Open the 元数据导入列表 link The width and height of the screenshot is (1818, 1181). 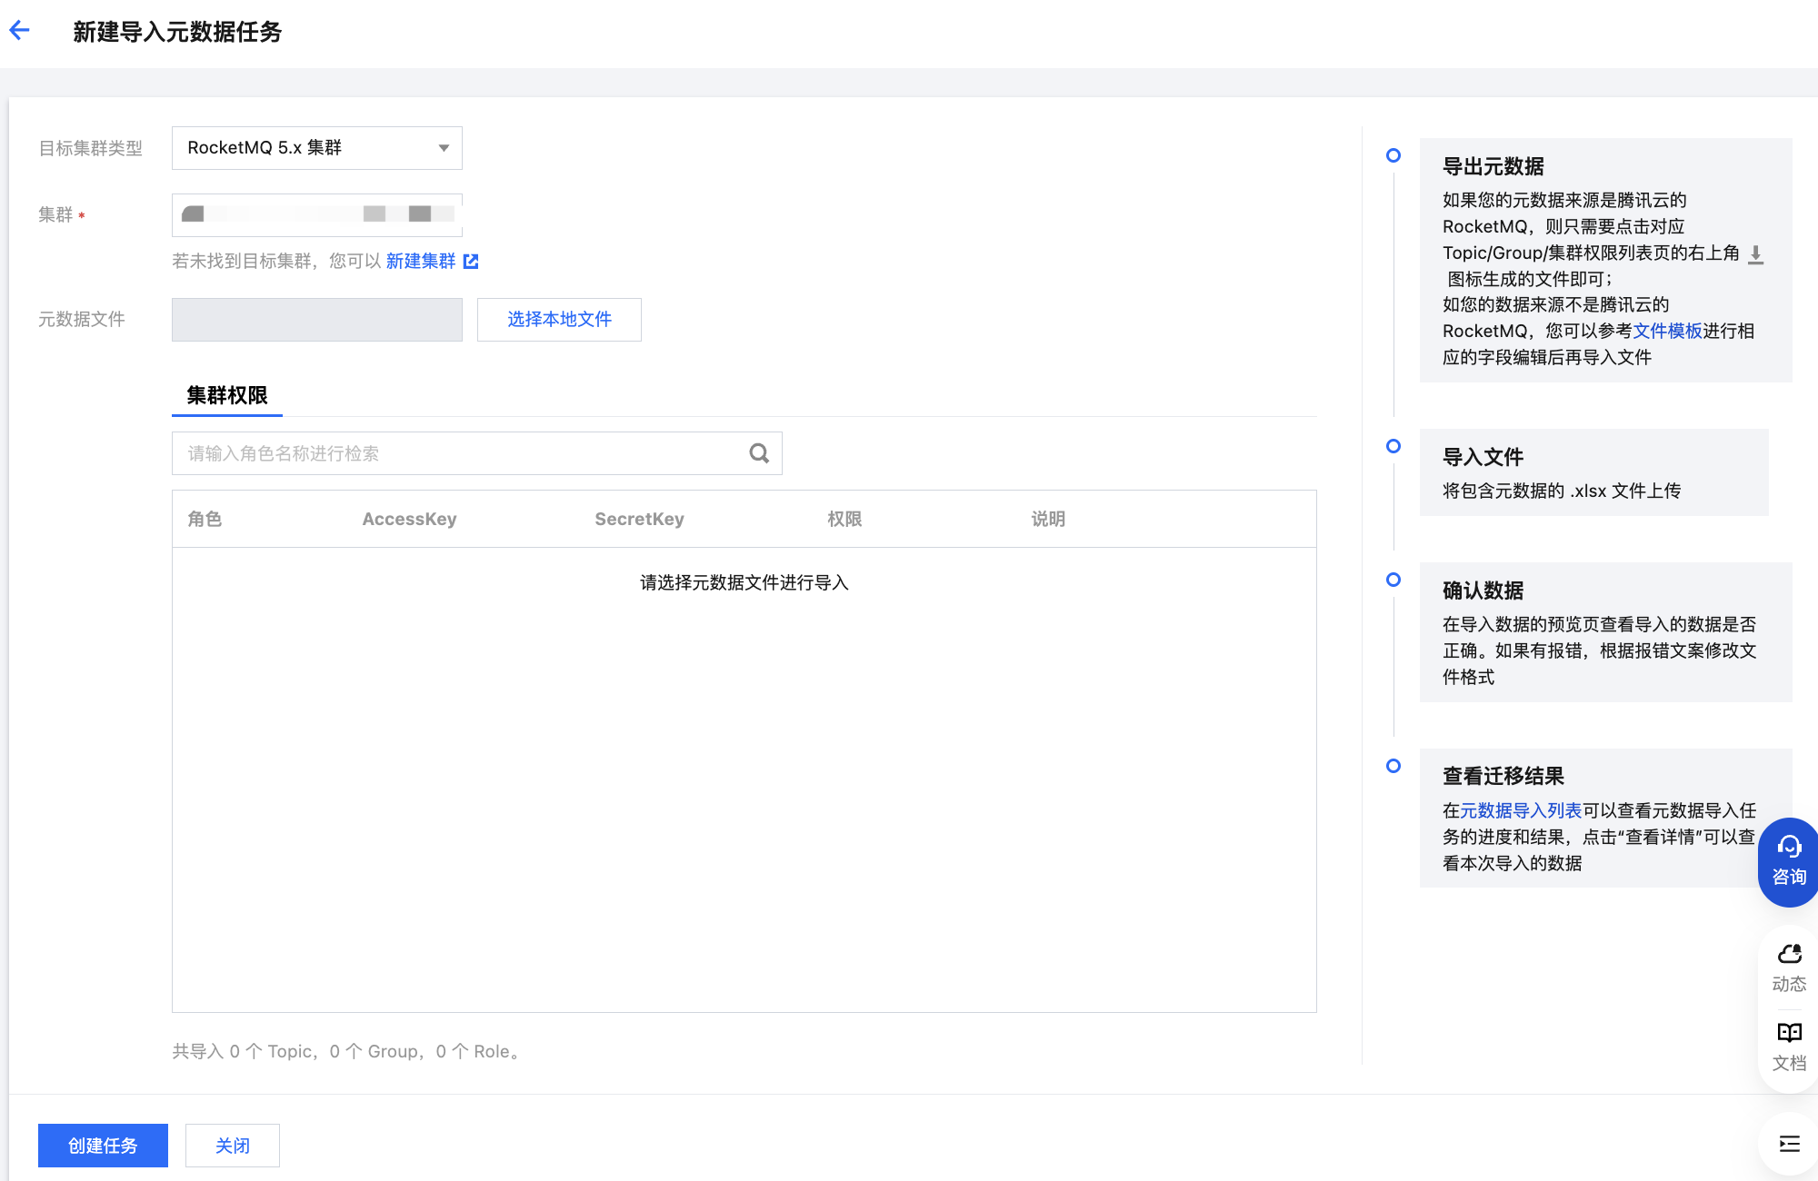coord(1520,810)
